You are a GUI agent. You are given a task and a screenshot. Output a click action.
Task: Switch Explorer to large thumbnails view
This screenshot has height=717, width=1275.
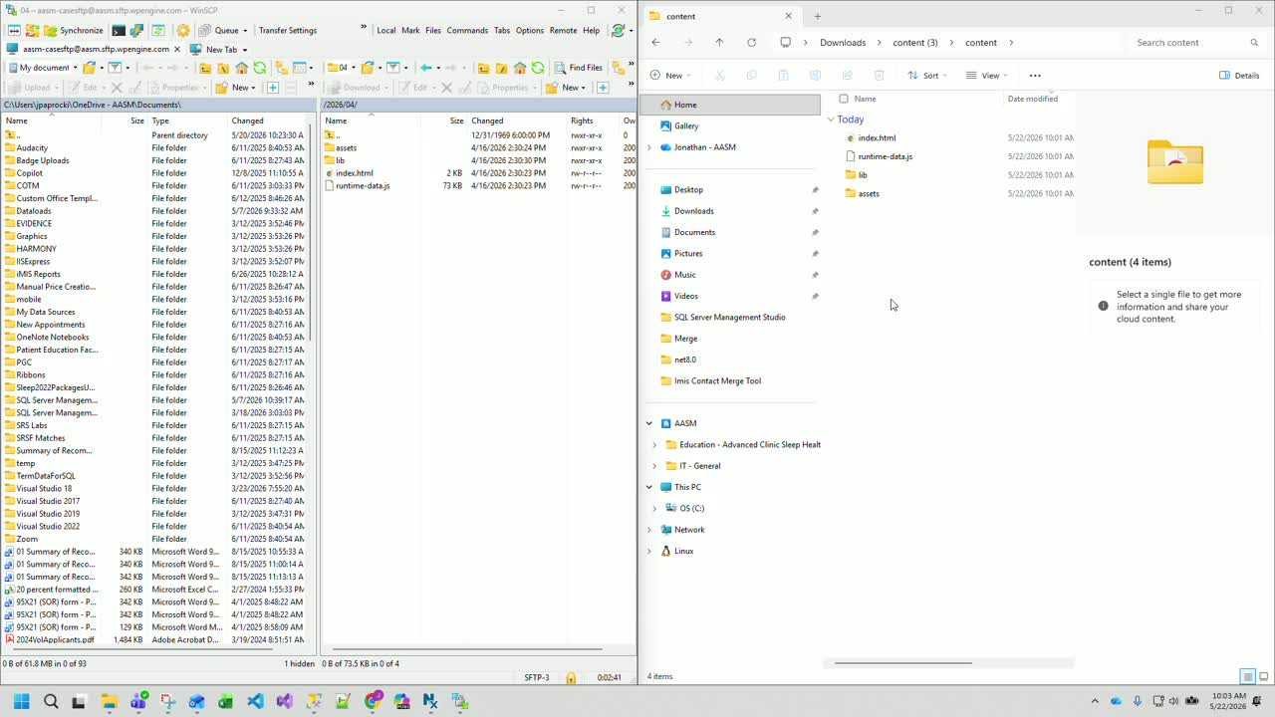point(1264,677)
